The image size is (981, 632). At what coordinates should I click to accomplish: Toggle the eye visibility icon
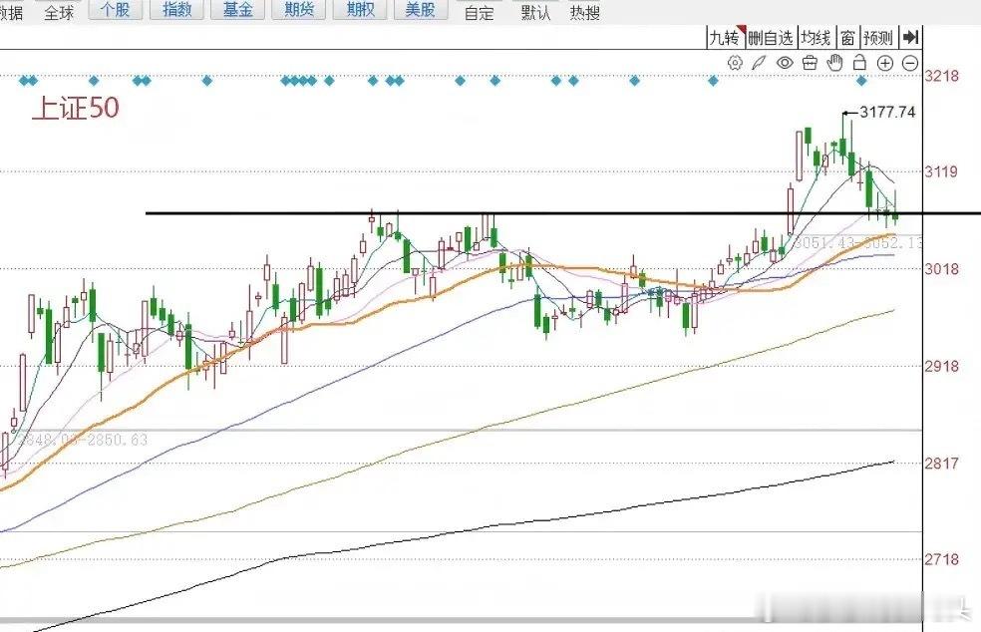[x=785, y=63]
